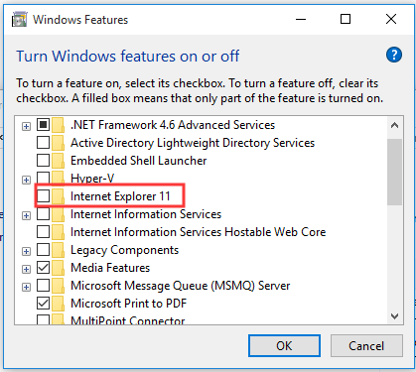Toggle the .NET Framework 4.6 Advanced Services checkbox

(43, 125)
